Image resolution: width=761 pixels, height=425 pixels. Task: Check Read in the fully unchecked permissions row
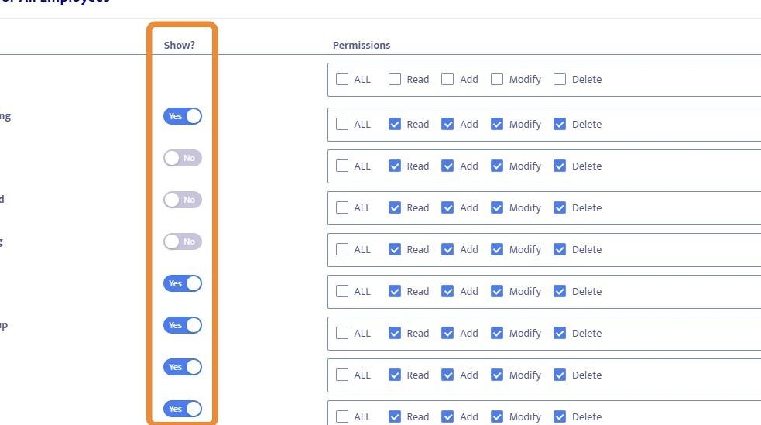(395, 79)
